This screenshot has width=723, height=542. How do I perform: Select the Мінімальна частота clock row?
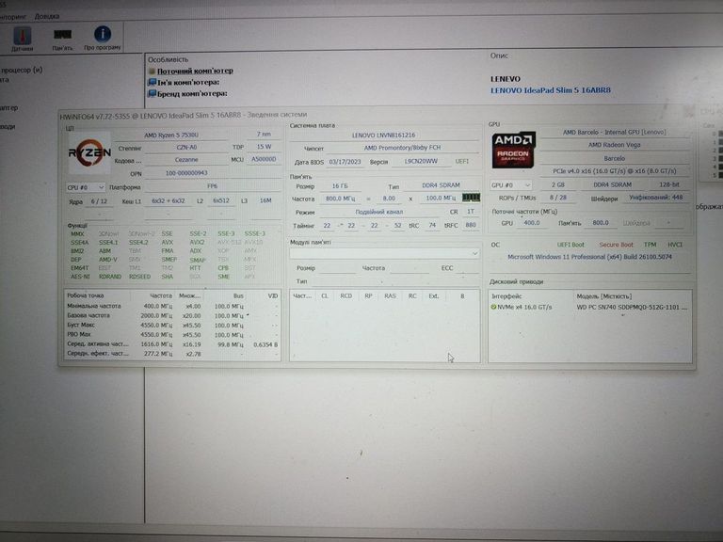[x=171, y=306]
